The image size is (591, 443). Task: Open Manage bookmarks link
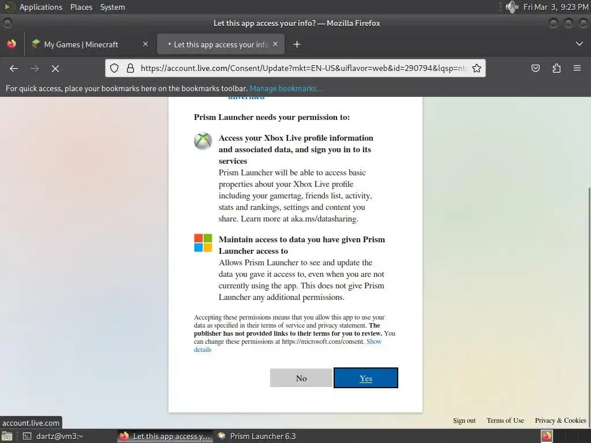(286, 88)
